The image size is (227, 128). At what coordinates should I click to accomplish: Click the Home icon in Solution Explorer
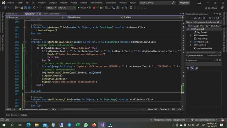[x=195, y=18]
